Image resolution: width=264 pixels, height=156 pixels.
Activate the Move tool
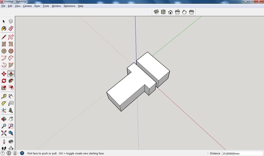point(4,74)
